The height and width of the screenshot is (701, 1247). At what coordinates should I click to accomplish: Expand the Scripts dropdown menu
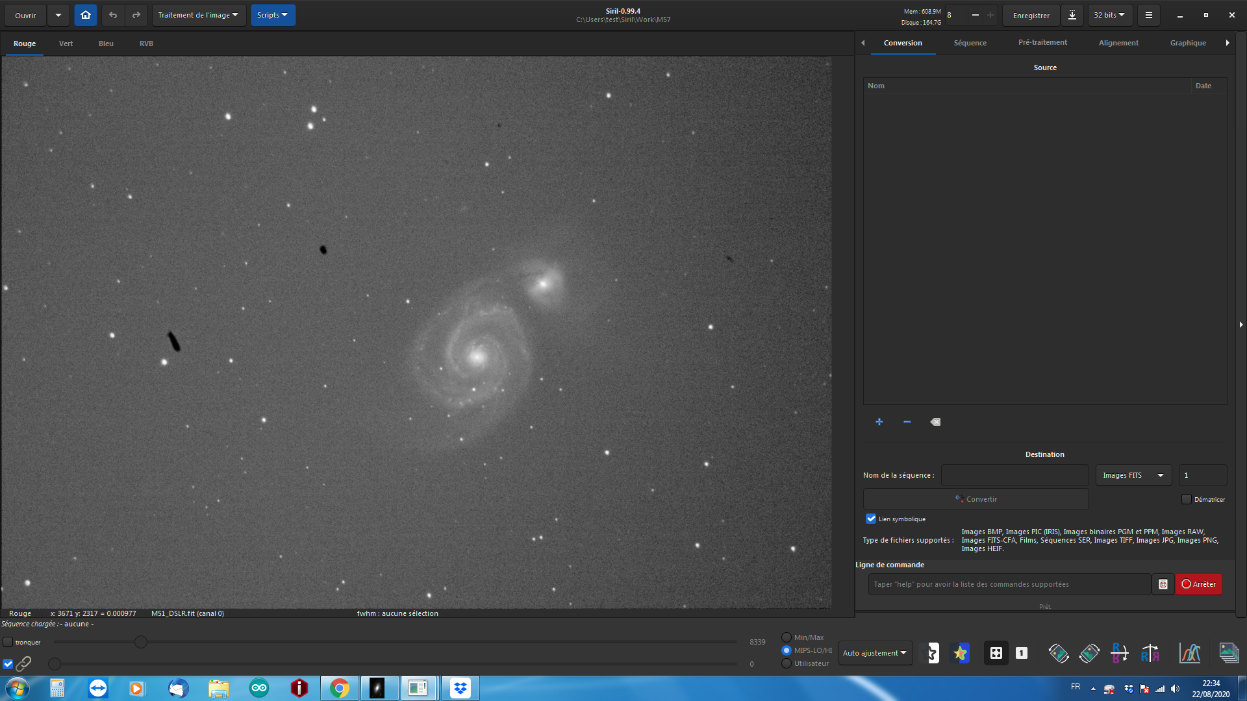[272, 15]
